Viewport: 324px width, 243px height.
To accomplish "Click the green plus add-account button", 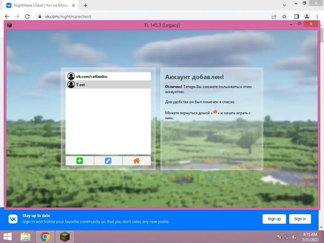I will [79, 161].
